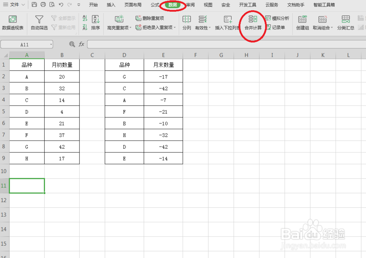Click the Print Preview icon
366x258 pixels.
click(52, 4)
